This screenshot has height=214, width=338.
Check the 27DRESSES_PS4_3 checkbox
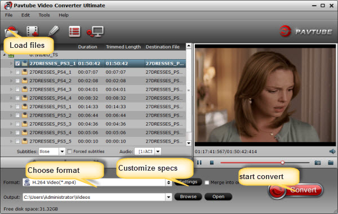[17, 90]
